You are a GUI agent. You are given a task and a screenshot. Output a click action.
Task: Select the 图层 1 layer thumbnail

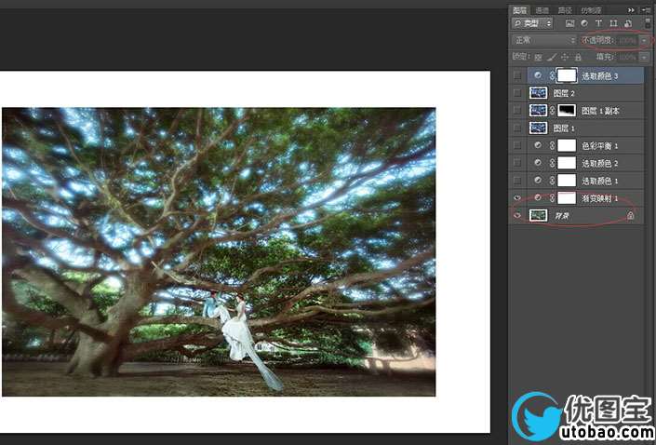[x=538, y=128]
